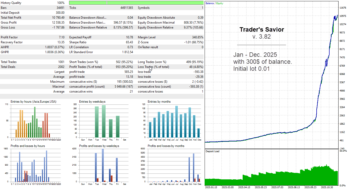Select the Sharpe Ratio value 65.43

click(x=129, y=42)
